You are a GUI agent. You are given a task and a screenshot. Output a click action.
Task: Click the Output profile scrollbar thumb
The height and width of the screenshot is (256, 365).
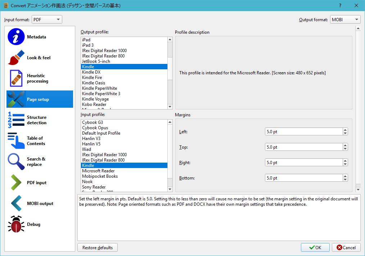tap(170, 69)
